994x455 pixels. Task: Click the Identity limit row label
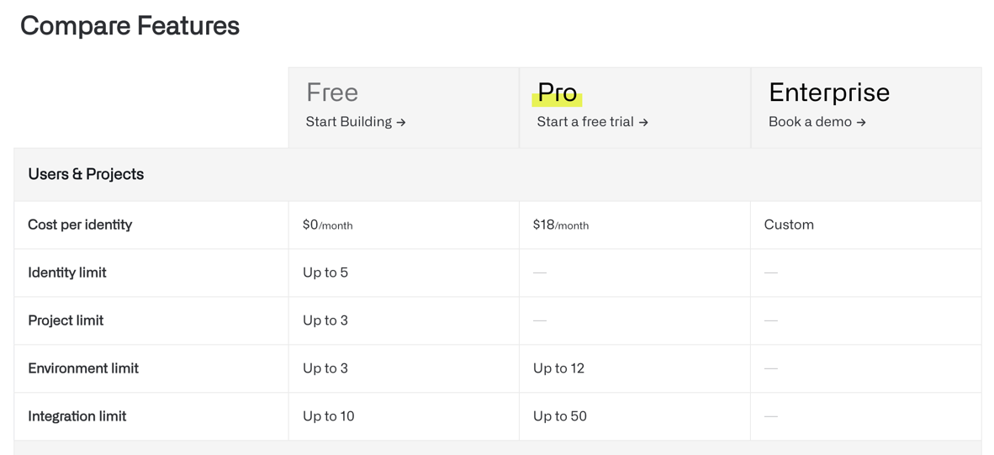click(x=67, y=272)
